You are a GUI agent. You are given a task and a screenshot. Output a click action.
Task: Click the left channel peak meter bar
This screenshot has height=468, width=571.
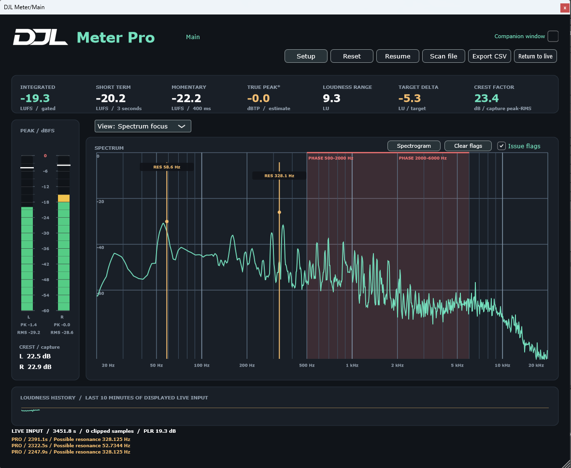click(x=27, y=233)
